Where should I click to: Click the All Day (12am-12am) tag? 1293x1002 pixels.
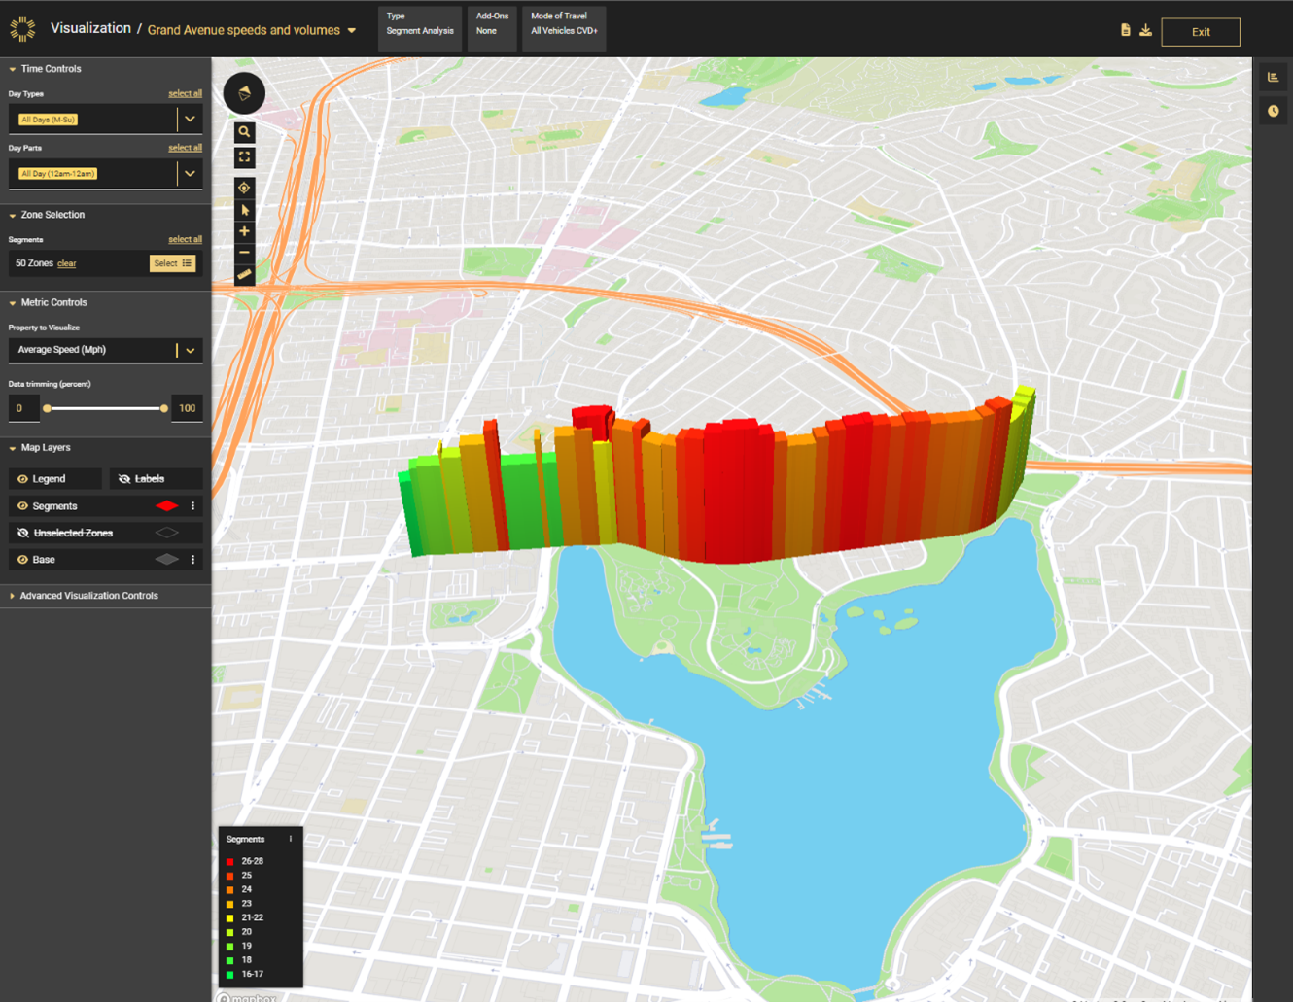[x=58, y=174]
